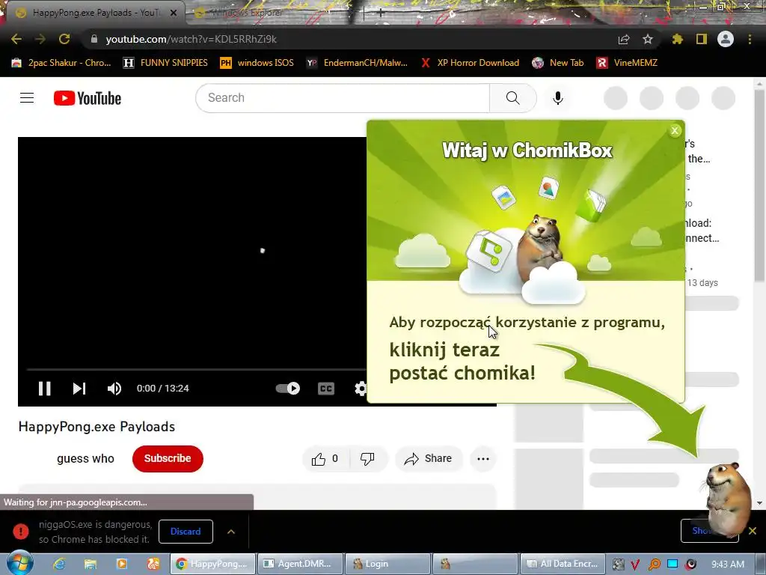The width and height of the screenshot is (766, 575).
Task: Open the page share icon in address bar
Action: pos(624,39)
